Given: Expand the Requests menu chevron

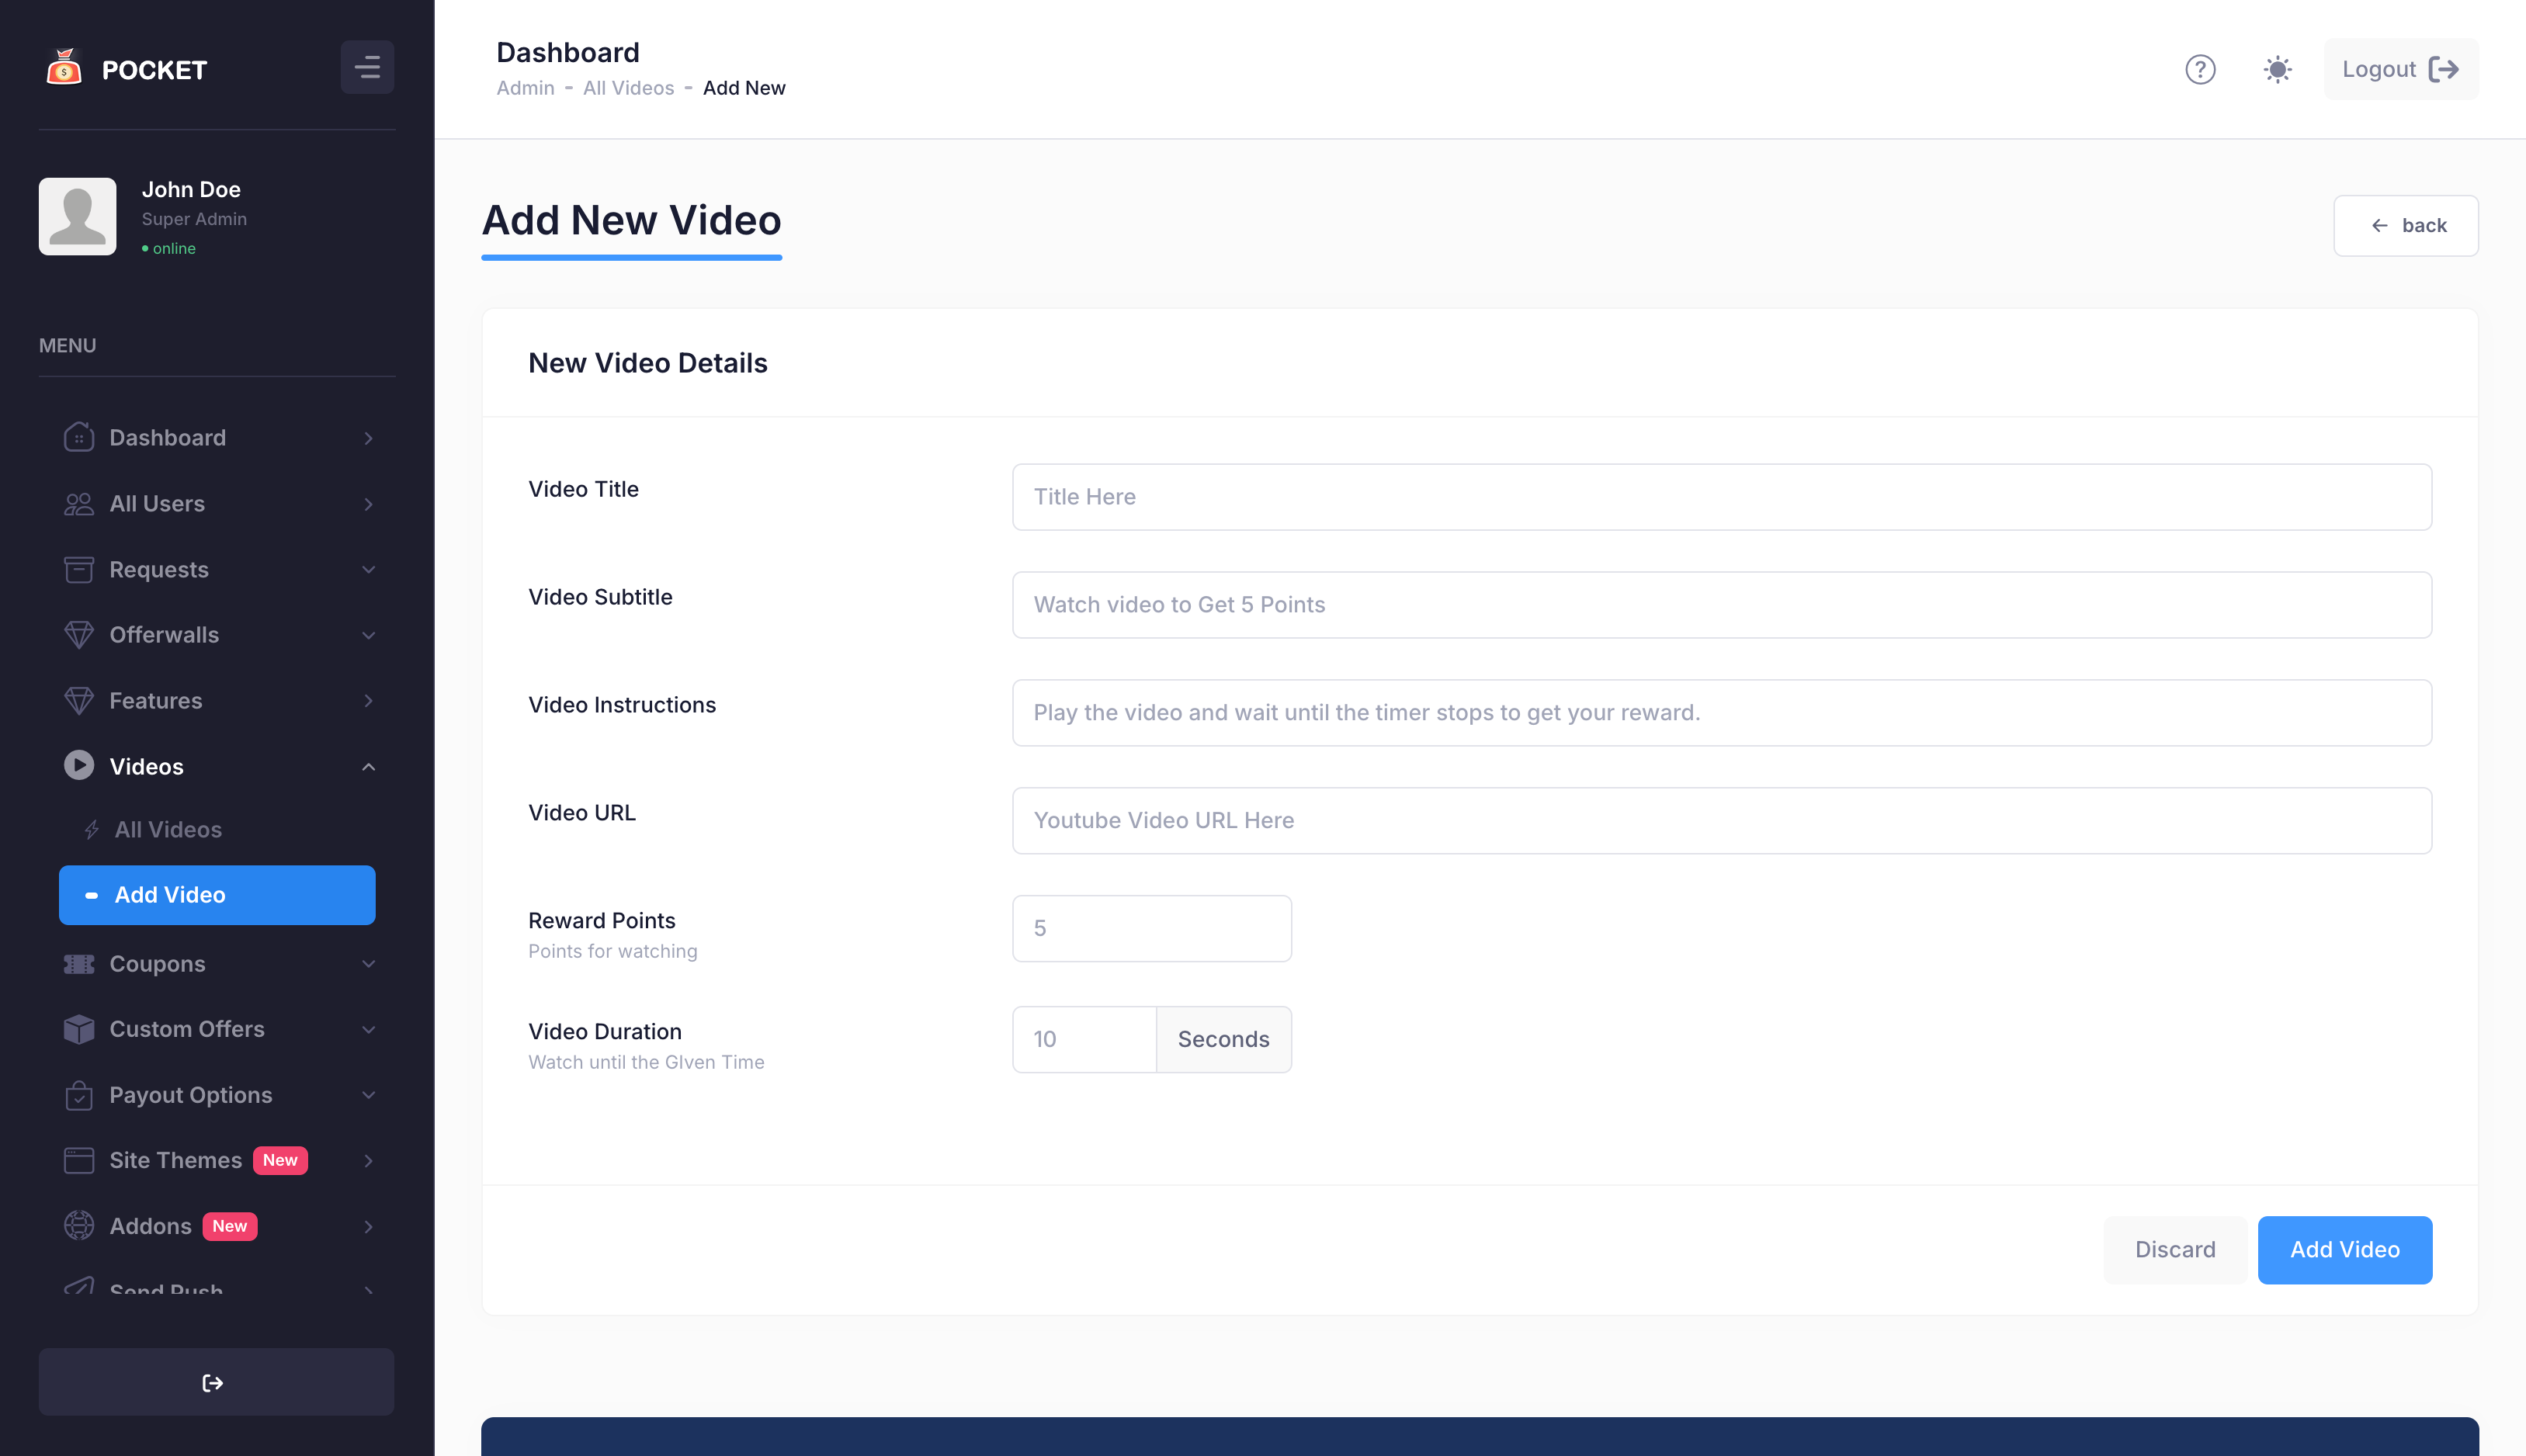Looking at the screenshot, I should (368, 569).
